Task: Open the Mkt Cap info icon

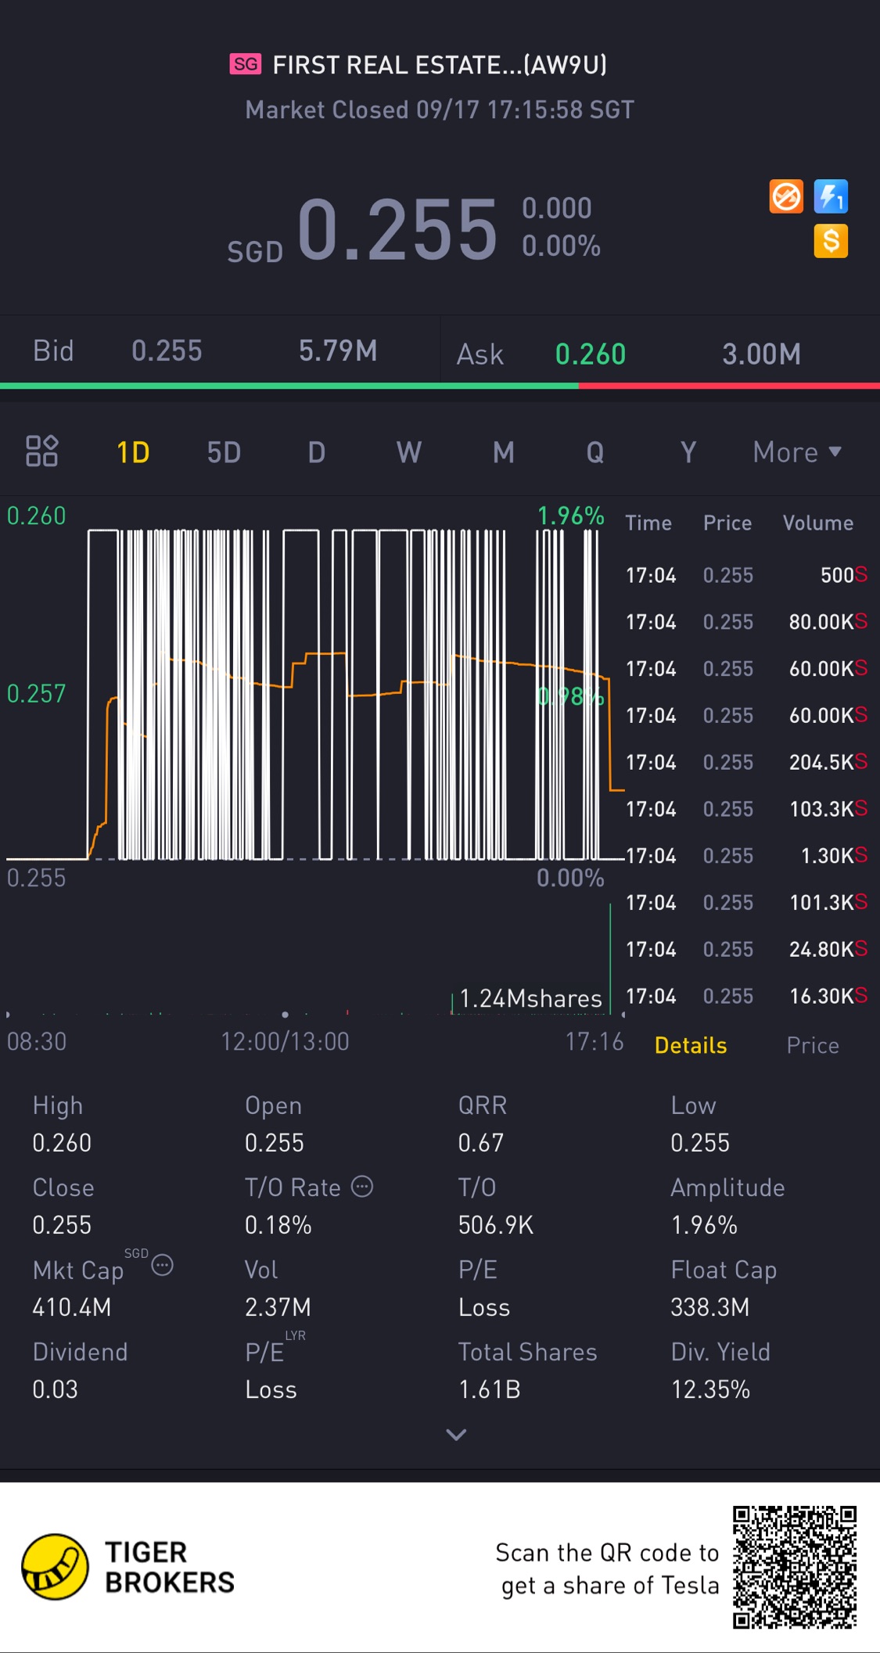Action: tap(162, 1265)
